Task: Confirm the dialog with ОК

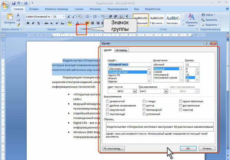Action: point(188,148)
